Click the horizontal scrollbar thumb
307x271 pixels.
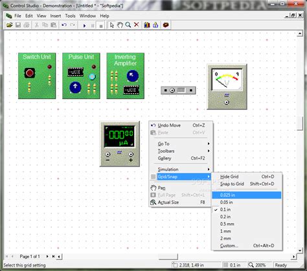[x=168, y=257]
